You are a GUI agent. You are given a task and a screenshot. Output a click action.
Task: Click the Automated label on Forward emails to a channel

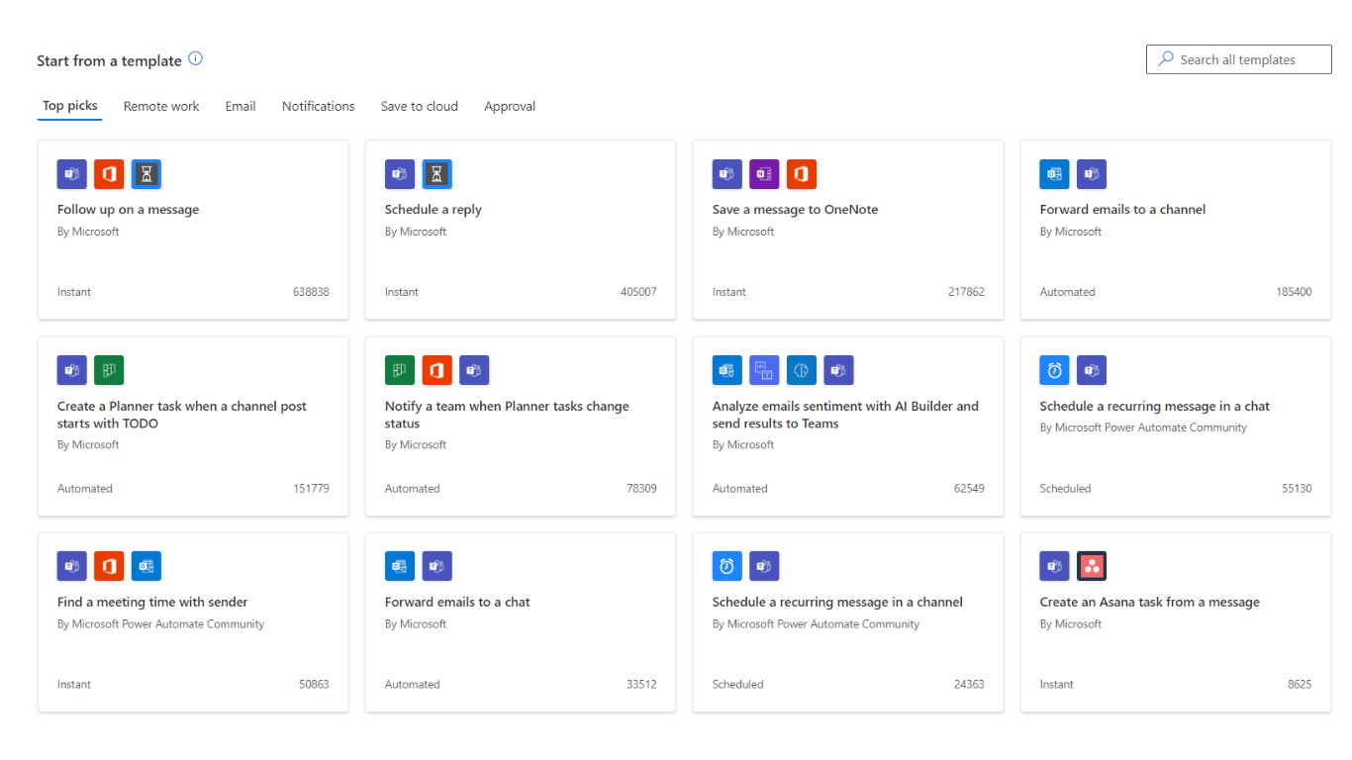[x=1068, y=292]
